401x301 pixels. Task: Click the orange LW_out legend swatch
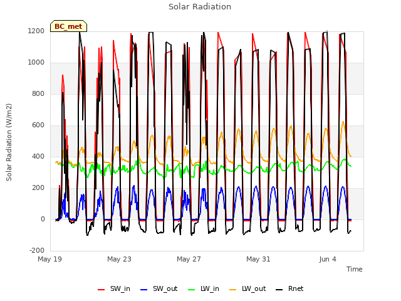pyautogui.click(x=233, y=290)
